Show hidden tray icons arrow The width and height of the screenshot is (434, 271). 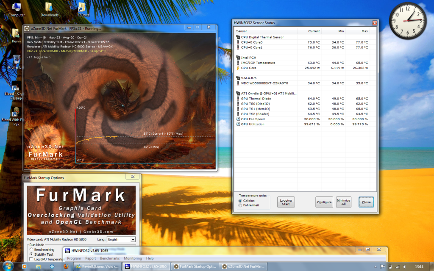[x=376, y=267]
